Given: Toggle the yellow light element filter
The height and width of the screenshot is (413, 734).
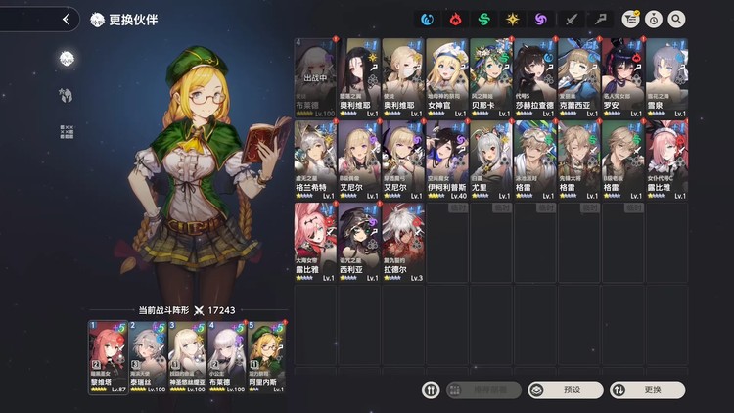Looking at the screenshot, I should tap(513, 20).
